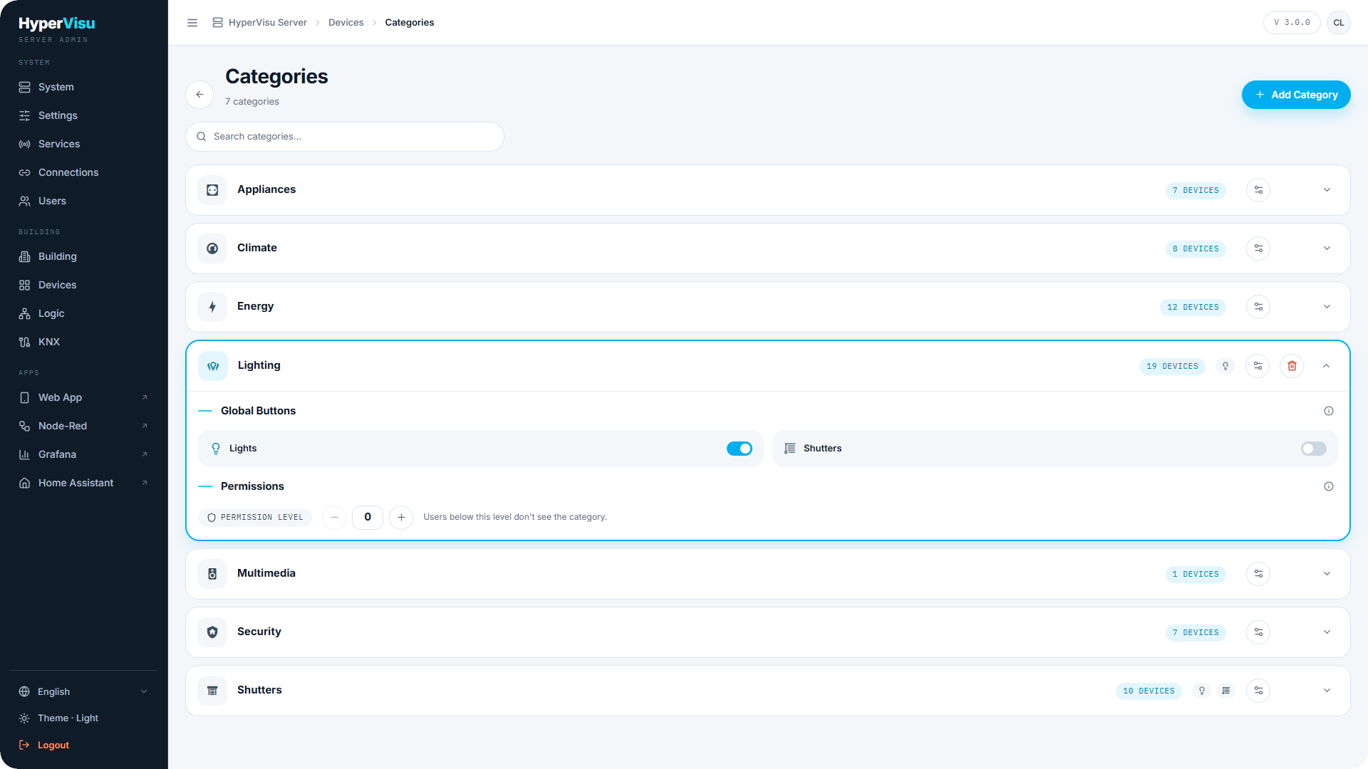
Task: Open settings for Multimedia category
Action: [x=1258, y=574]
